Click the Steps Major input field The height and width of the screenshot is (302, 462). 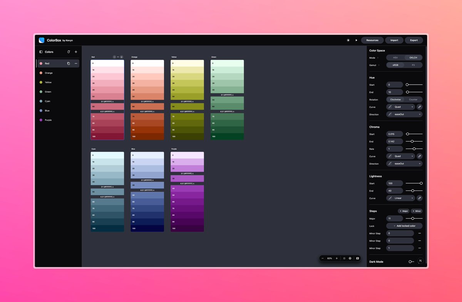click(x=395, y=218)
